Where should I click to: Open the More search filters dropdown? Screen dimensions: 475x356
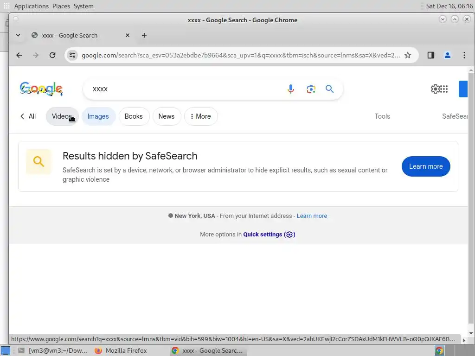click(201, 116)
